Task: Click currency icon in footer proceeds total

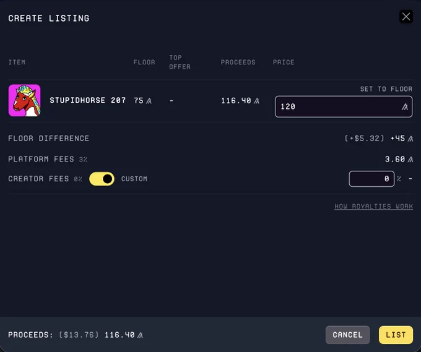Action: (140, 335)
